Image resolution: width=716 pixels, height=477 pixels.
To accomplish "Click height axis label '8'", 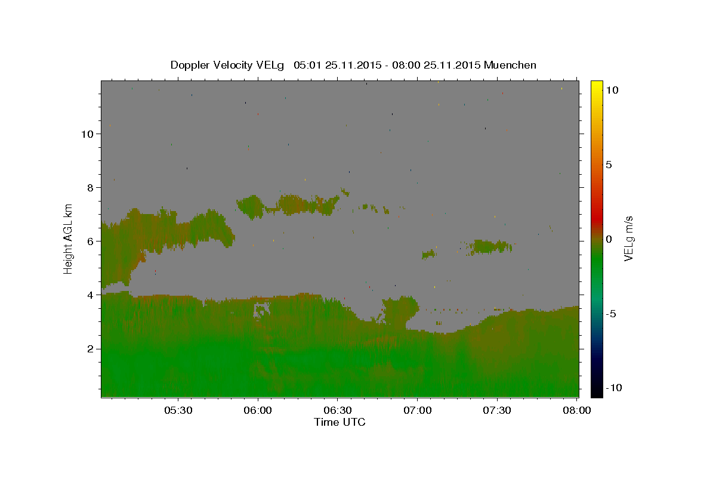I will point(91,187).
